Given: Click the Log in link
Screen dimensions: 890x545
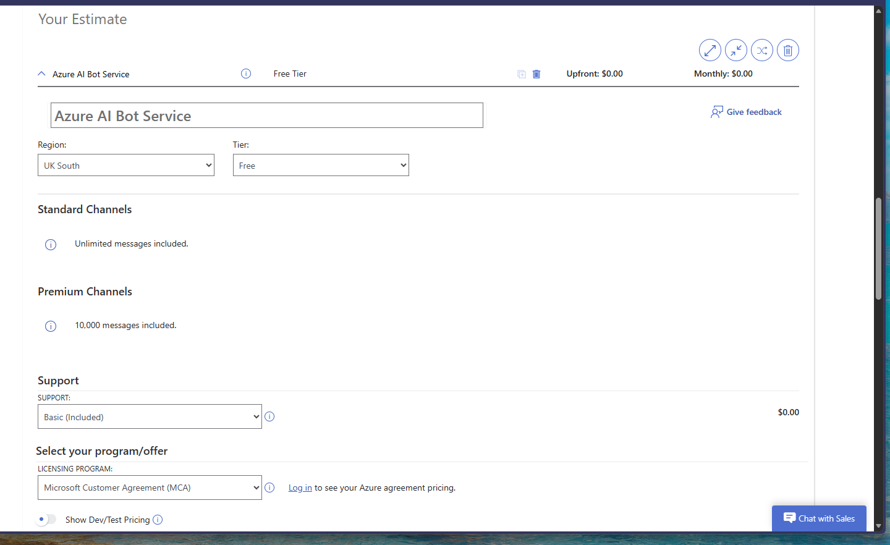Looking at the screenshot, I should tap(300, 488).
